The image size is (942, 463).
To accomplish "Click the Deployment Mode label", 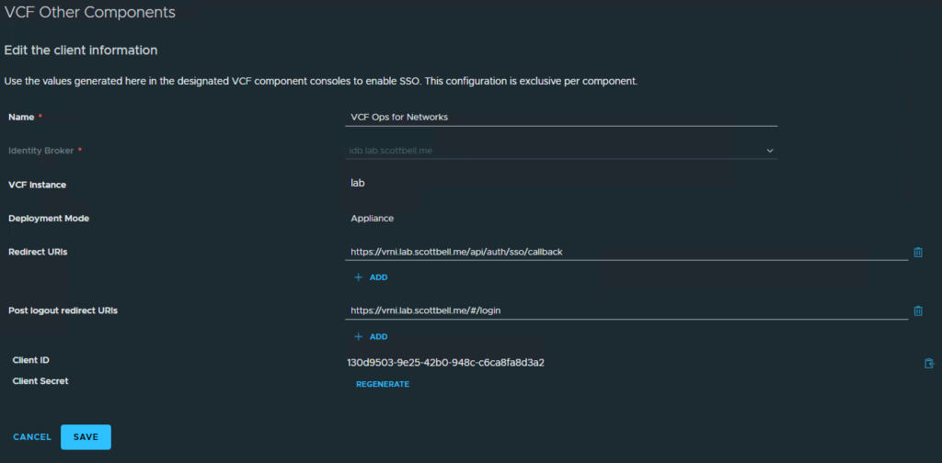I will pyautogui.click(x=49, y=219).
